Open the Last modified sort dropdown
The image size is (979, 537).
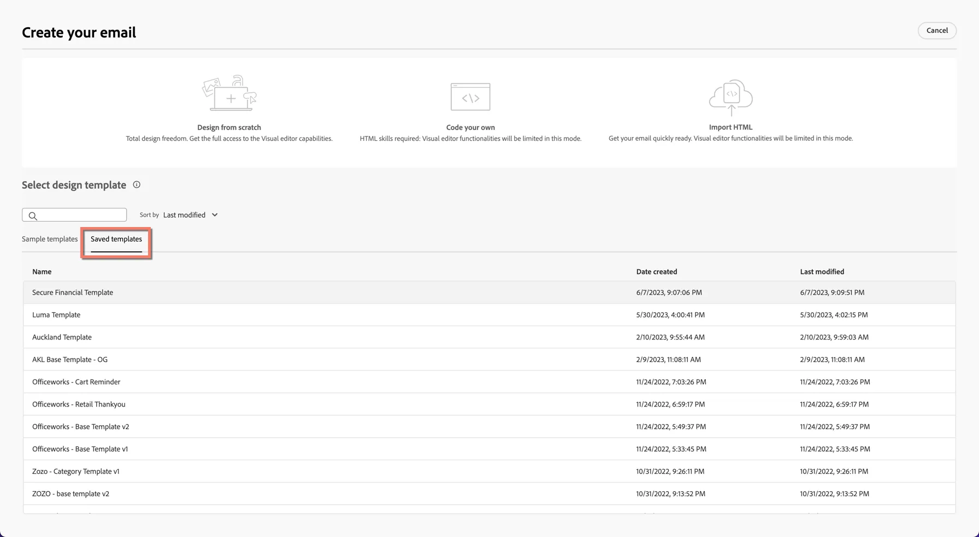pos(190,215)
